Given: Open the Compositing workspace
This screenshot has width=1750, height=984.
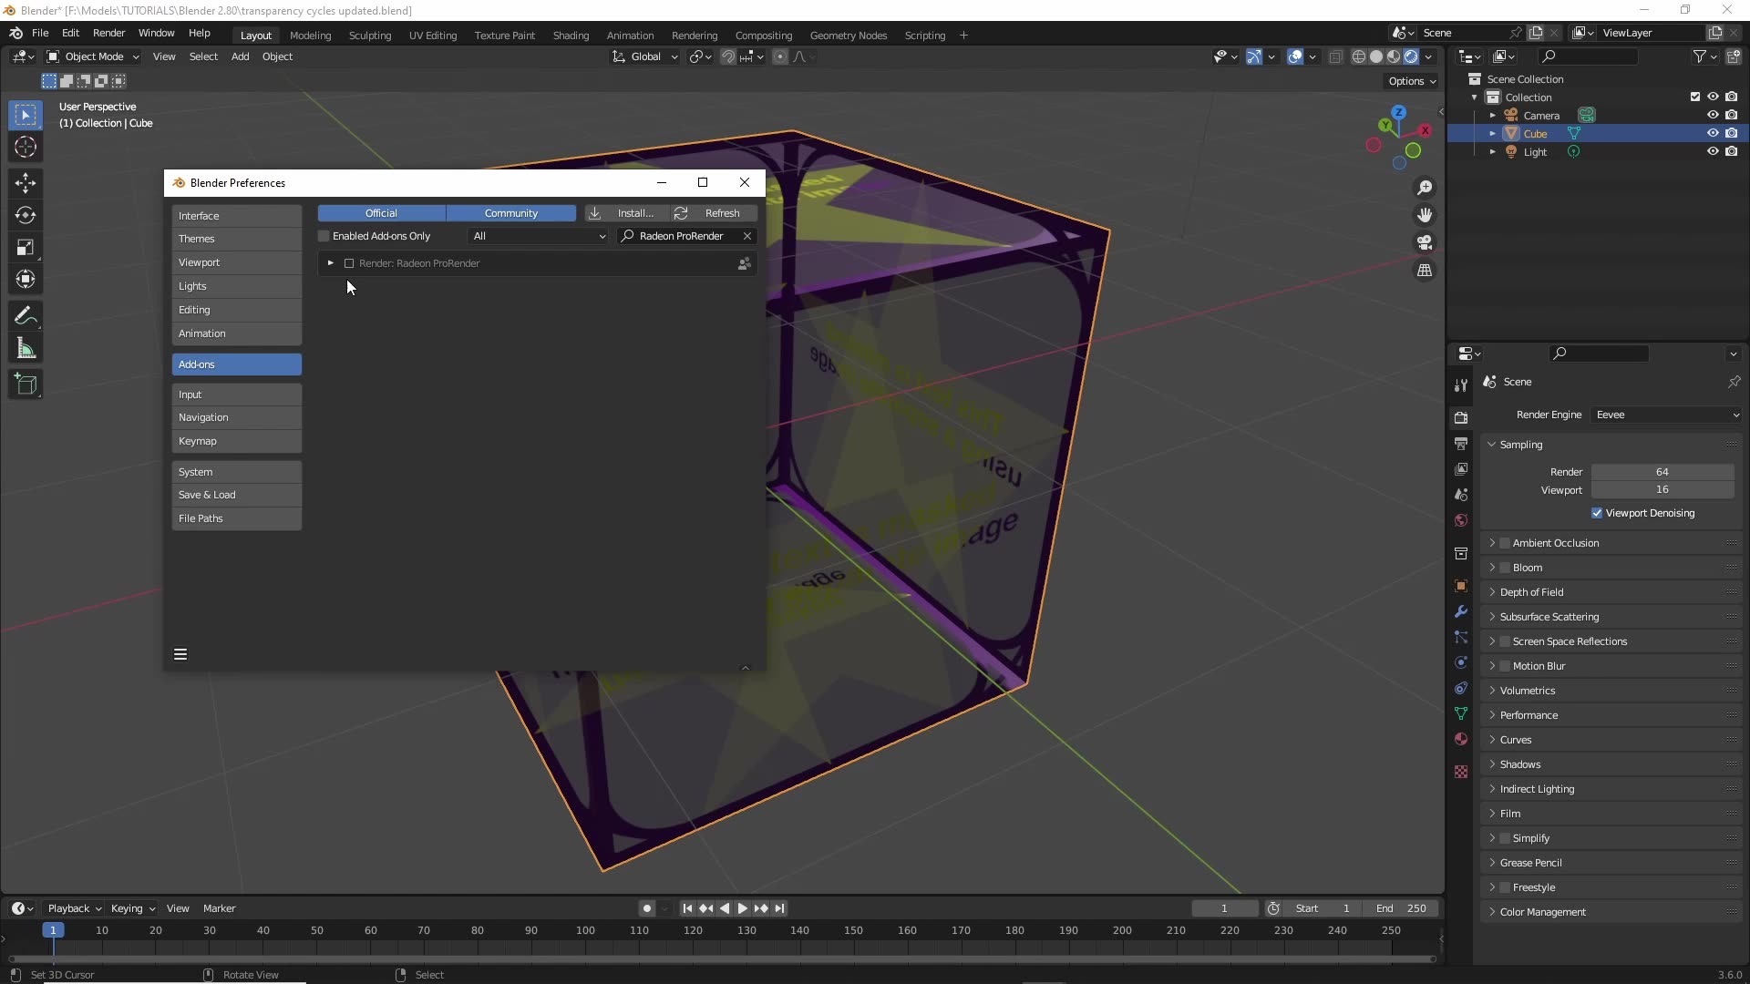Looking at the screenshot, I should coord(764,35).
